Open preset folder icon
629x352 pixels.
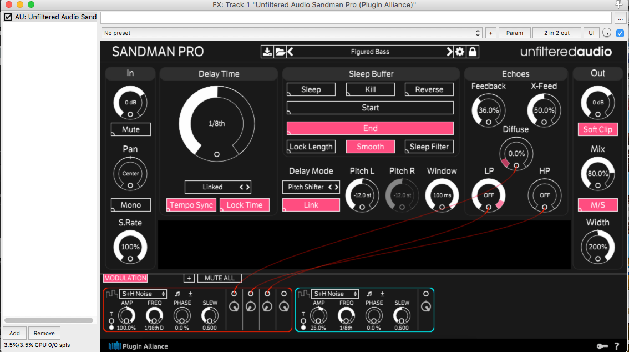coord(280,52)
